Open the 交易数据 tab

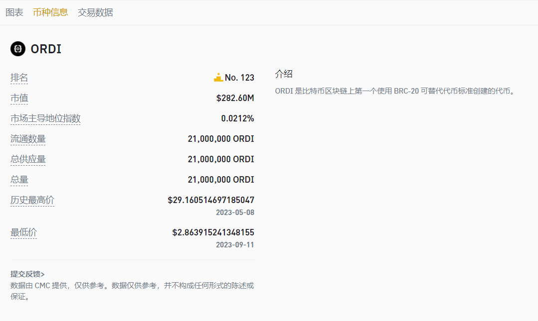pos(95,12)
